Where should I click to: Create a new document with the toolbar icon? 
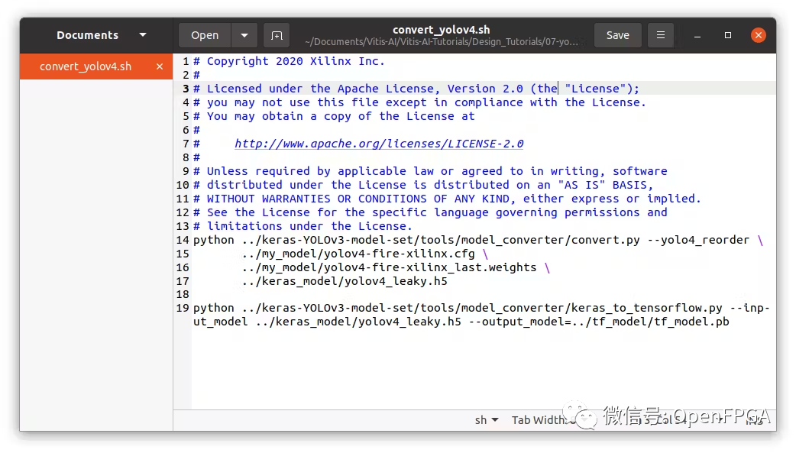coord(277,35)
